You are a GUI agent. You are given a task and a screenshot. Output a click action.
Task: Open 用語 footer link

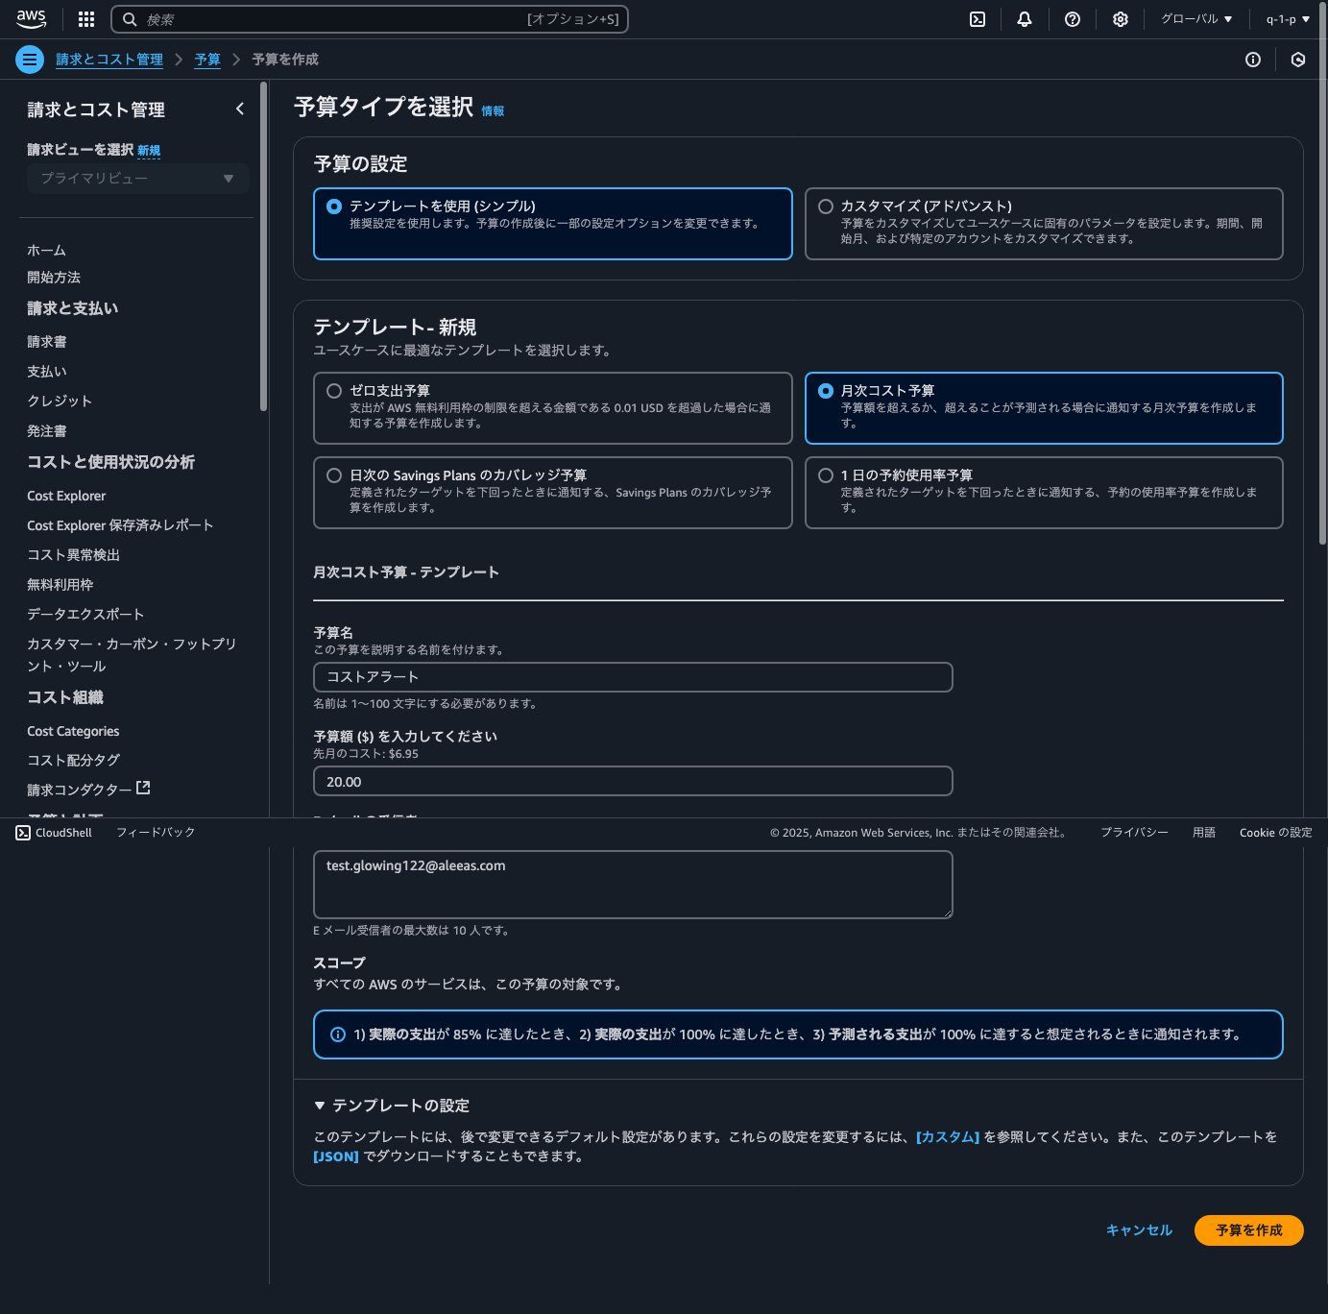[x=1204, y=833]
